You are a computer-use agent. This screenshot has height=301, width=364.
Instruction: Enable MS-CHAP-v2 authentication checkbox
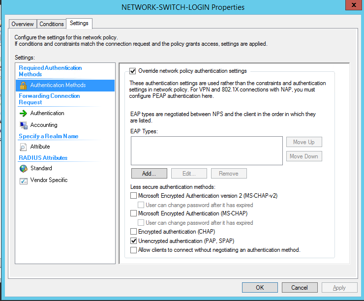pyautogui.click(x=133, y=196)
